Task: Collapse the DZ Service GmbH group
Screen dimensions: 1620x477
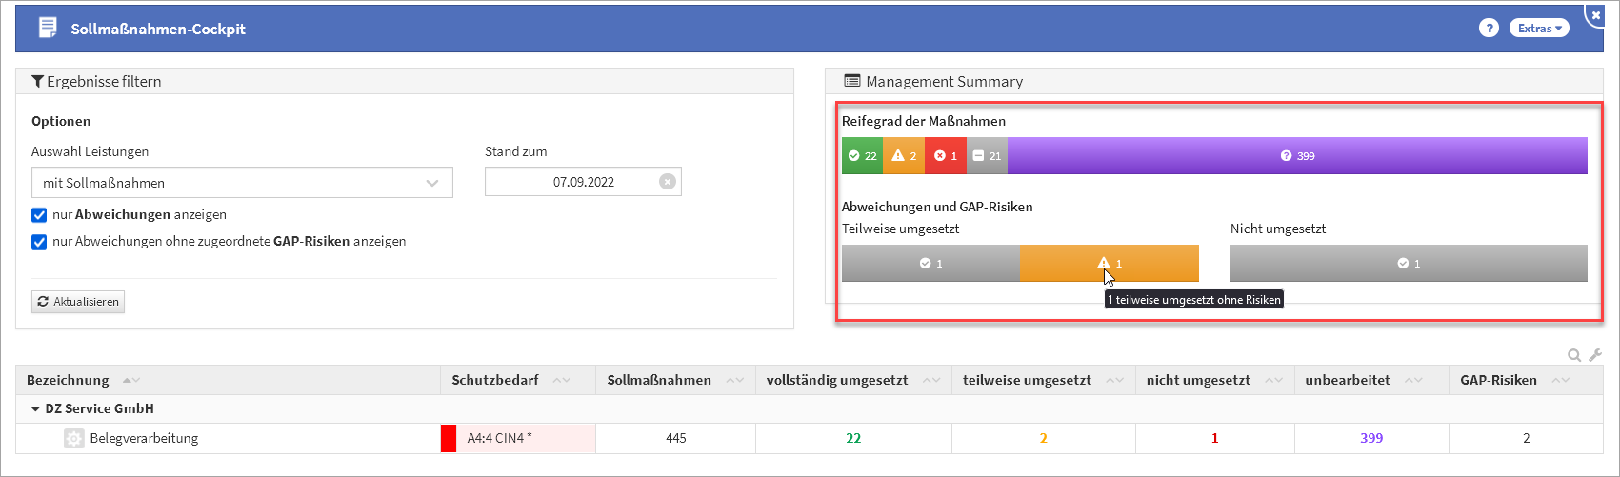Action: point(36,409)
